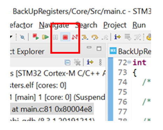Click line number 74 in editor
The image size is (163, 130).
(x=122, y=82)
